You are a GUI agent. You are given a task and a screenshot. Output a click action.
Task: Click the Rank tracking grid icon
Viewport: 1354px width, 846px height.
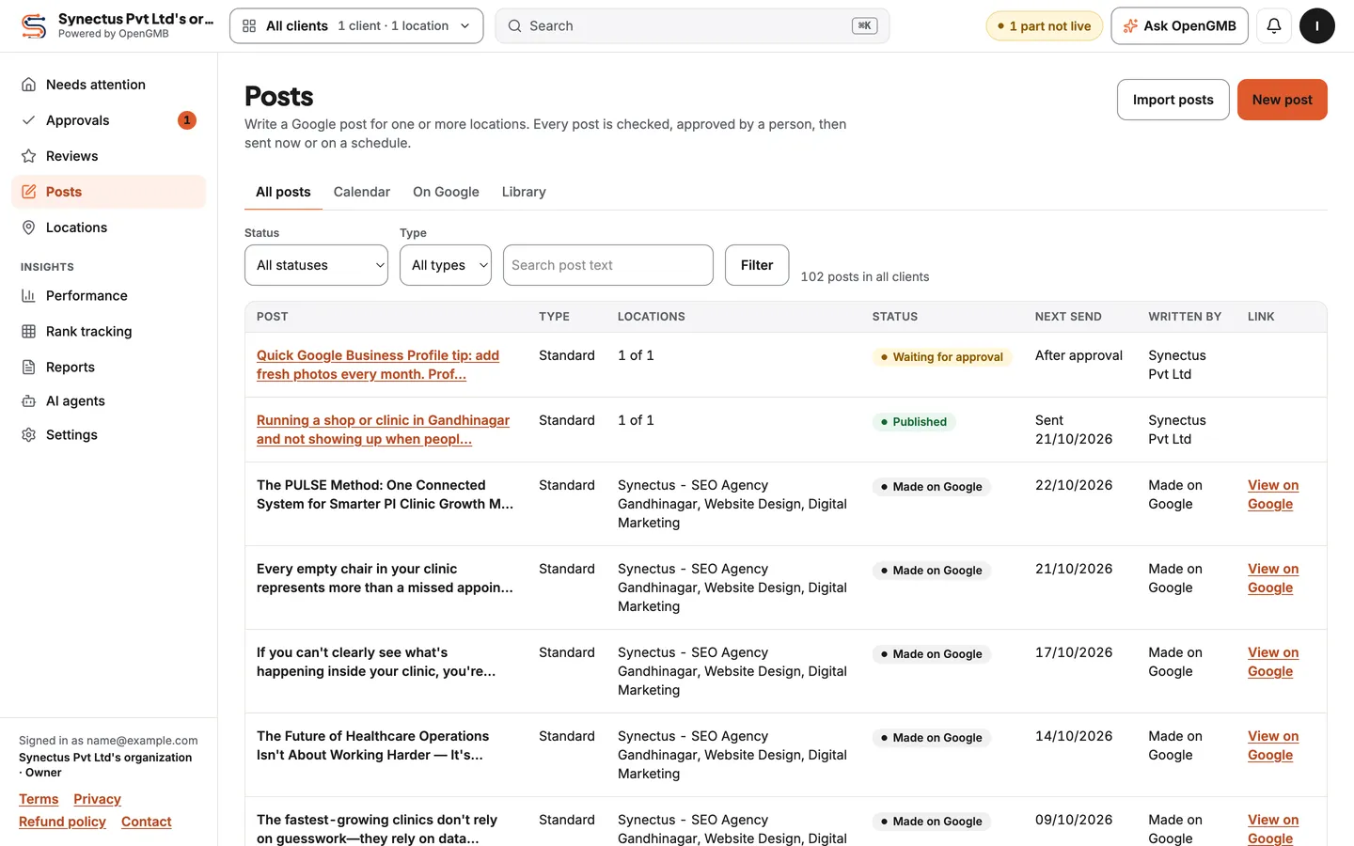click(29, 331)
